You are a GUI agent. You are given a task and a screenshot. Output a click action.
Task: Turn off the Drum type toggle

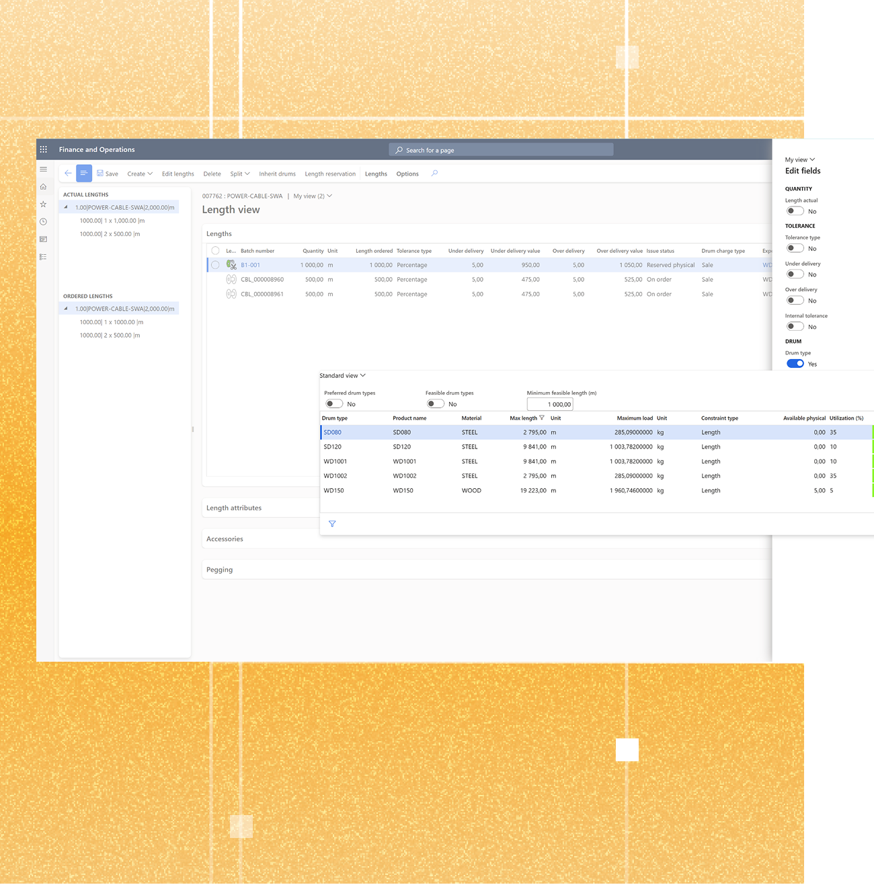pyautogui.click(x=795, y=364)
